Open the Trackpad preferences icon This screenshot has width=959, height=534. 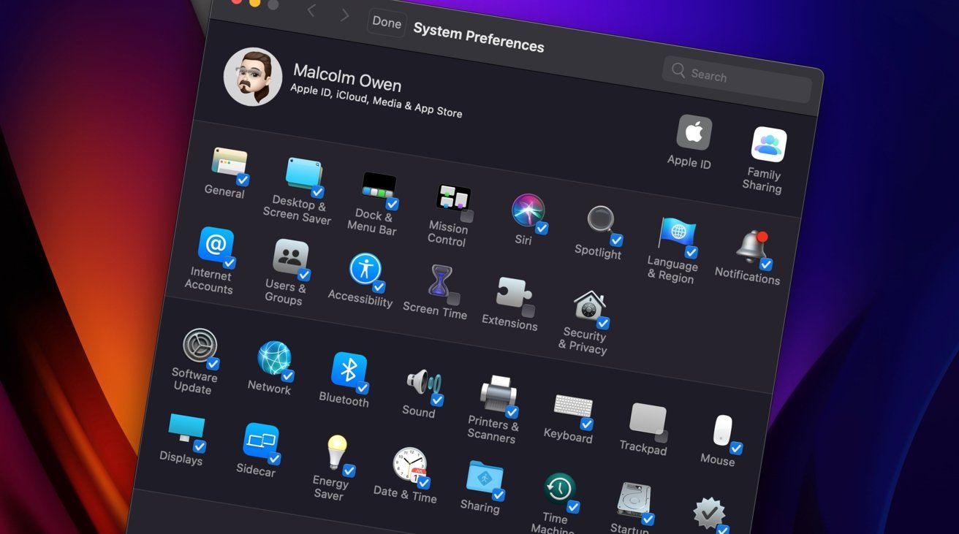[648, 420]
